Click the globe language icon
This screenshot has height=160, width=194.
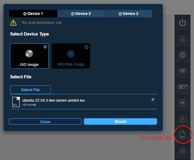(183, 55)
